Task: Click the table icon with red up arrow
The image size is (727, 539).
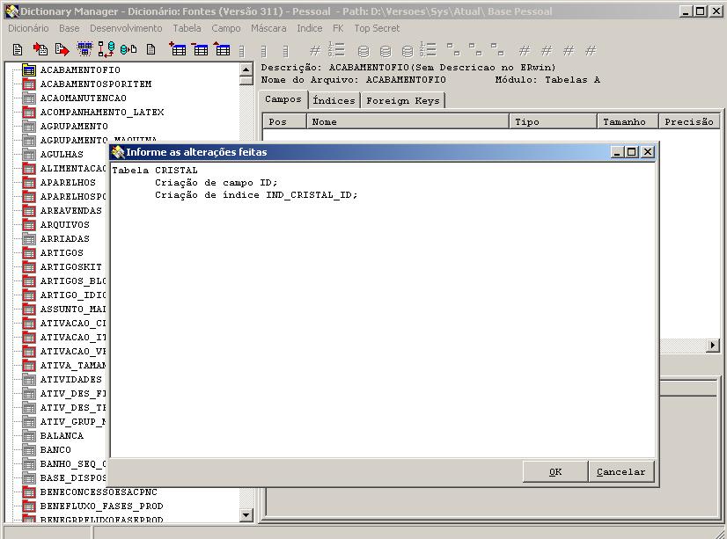Action: (x=222, y=50)
